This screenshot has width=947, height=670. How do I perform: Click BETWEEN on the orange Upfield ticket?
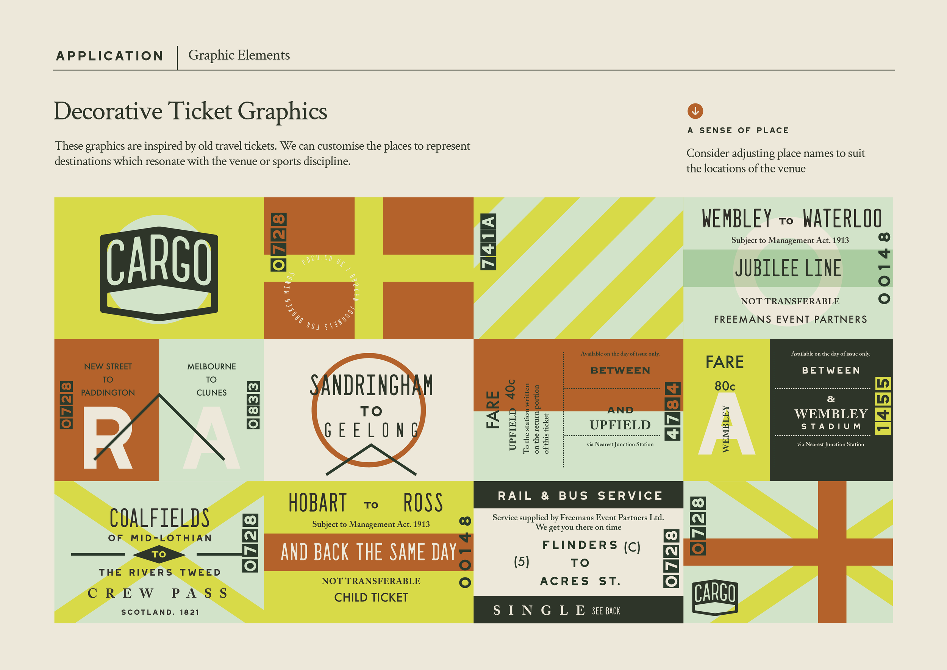tap(620, 371)
